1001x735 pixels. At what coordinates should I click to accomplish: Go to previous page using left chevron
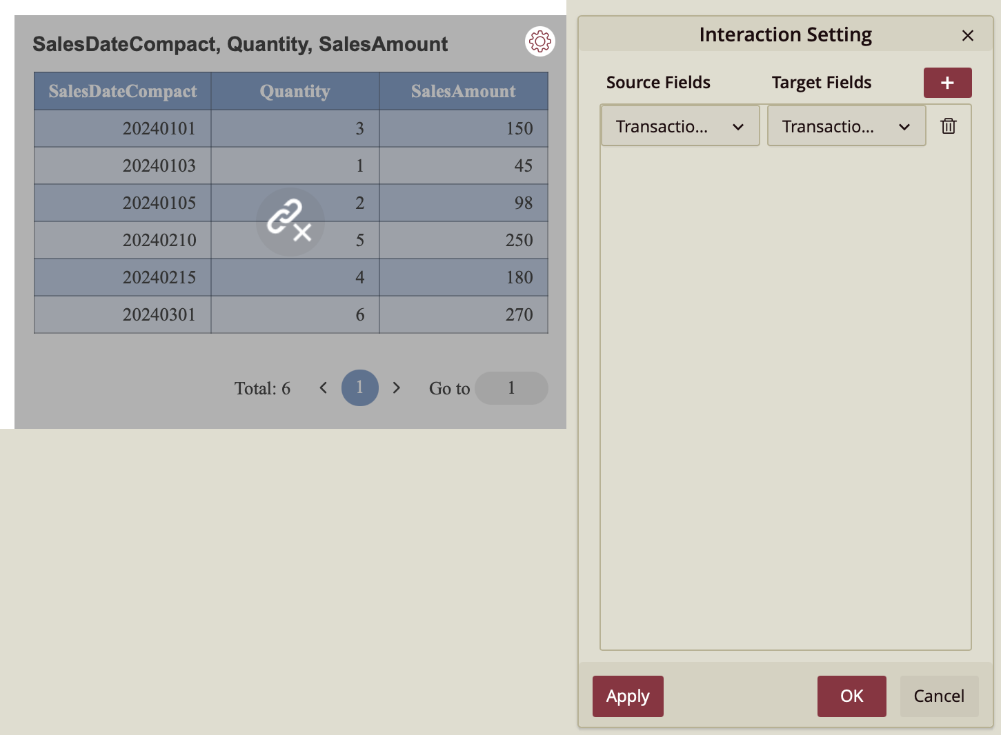pos(323,388)
